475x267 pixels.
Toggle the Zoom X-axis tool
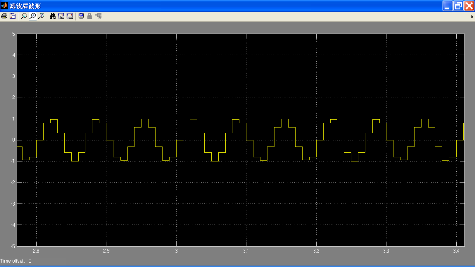[x=33, y=16]
